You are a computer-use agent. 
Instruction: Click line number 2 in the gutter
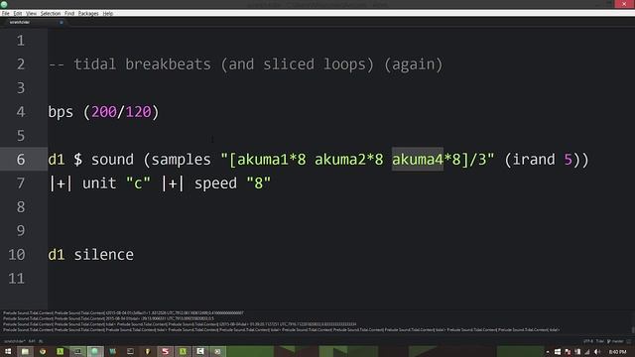(x=21, y=64)
